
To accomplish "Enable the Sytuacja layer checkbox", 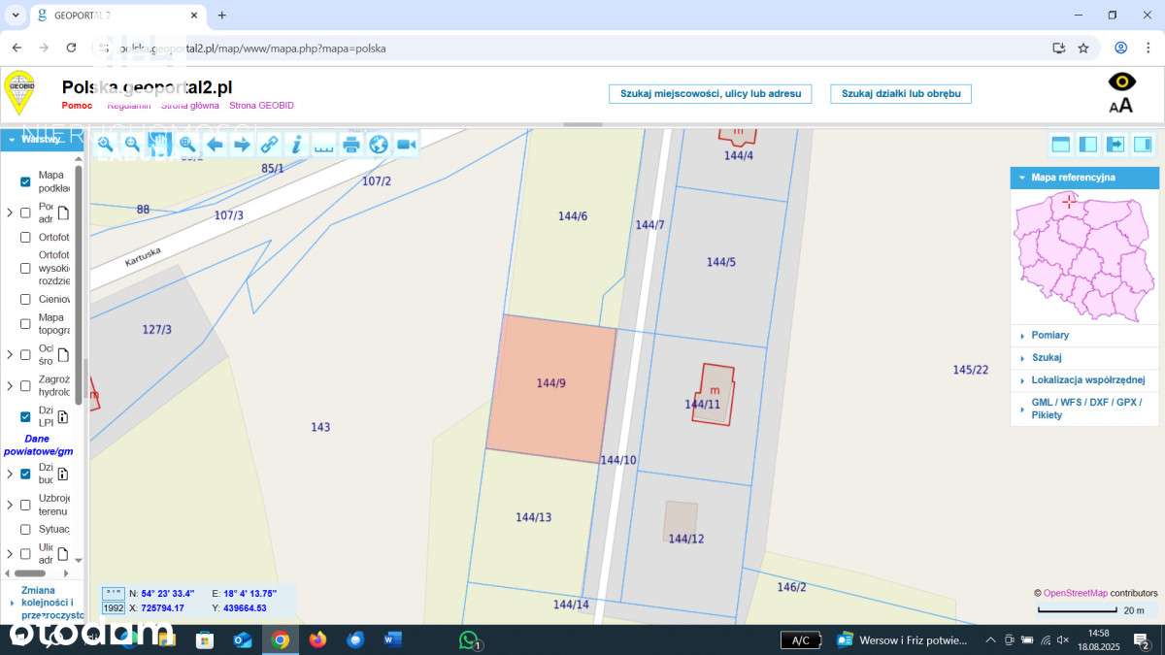I will click(26, 529).
